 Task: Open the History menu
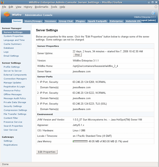tap(28, 7)
